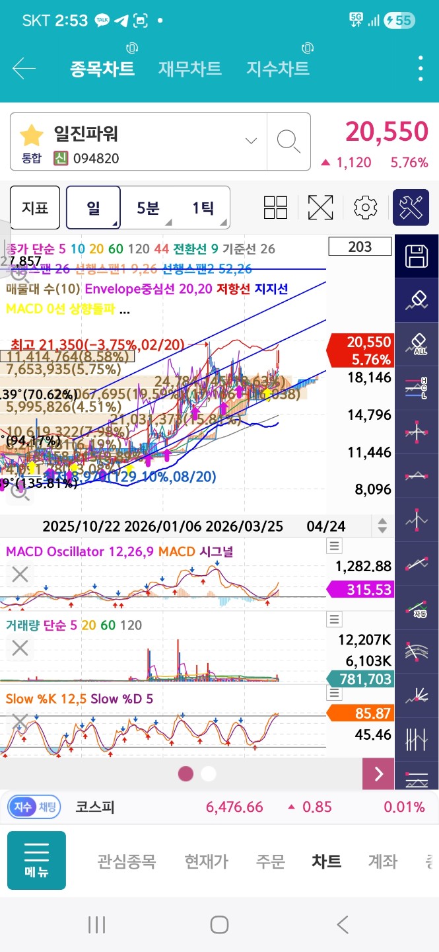Tap the Android home button
This screenshot has height=952, width=439.
(219, 924)
